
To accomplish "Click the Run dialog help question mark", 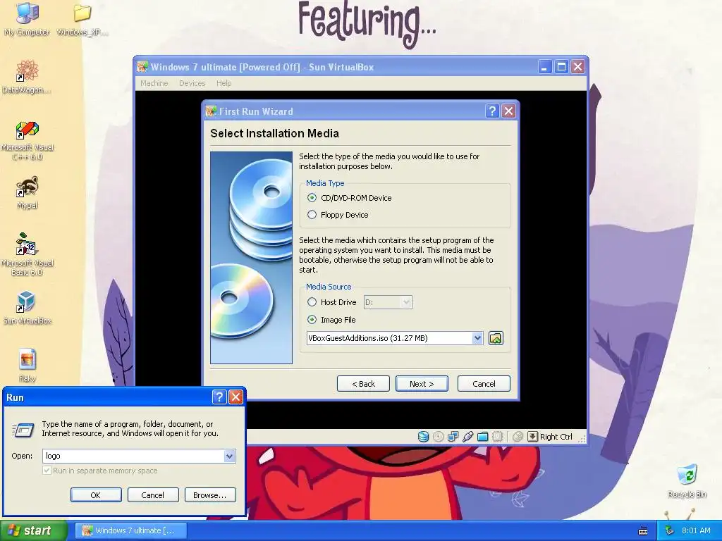I will 219,397.
